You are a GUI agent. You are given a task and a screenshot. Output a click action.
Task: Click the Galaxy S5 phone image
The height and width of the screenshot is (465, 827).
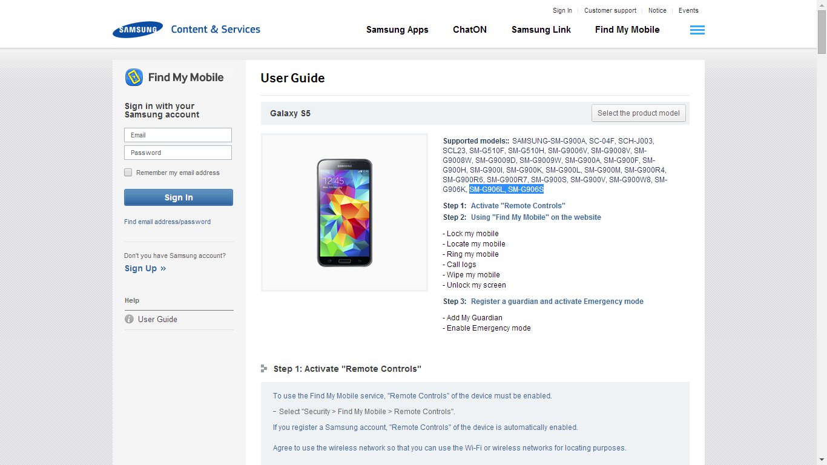tap(344, 213)
